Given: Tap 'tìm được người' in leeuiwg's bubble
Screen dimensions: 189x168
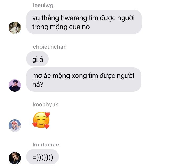Looking at the screenshot, I should 112,18.
